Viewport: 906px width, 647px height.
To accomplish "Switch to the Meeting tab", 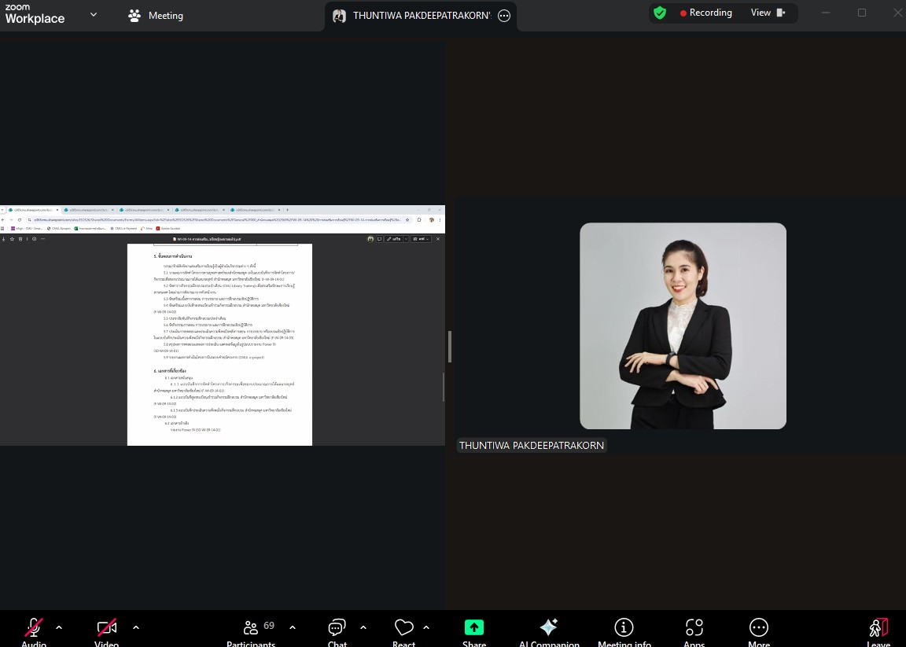I will (x=156, y=16).
